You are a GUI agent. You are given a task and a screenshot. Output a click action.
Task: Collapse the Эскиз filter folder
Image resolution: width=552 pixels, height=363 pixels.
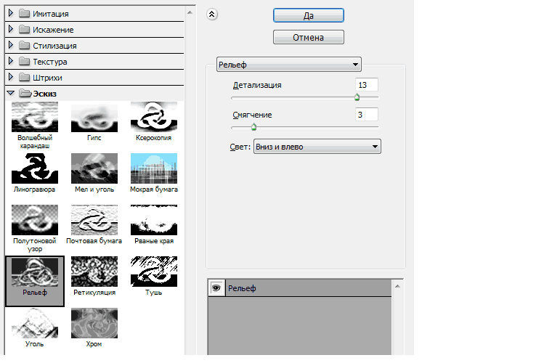(x=10, y=93)
